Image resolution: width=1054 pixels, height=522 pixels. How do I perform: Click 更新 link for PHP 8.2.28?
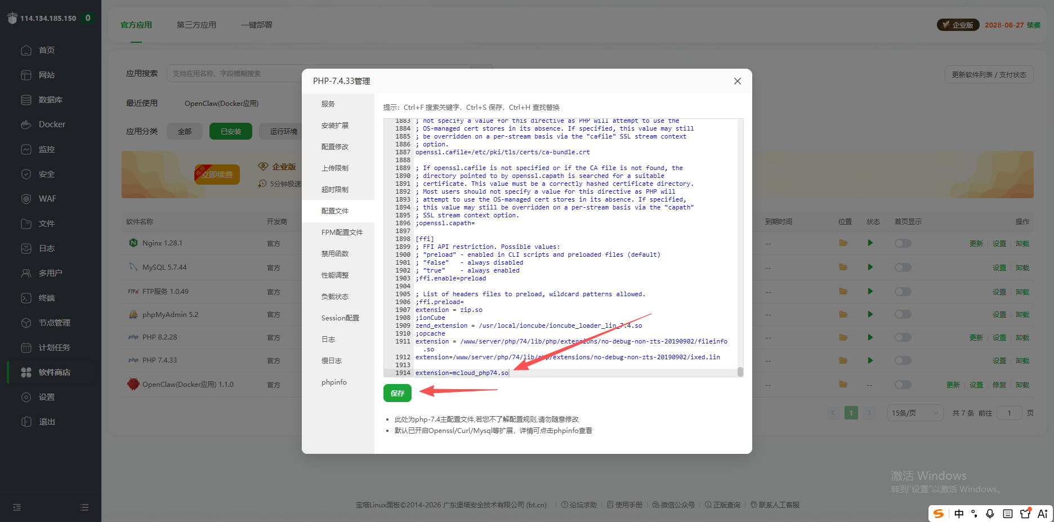pyautogui.click(x=976, y=338)
